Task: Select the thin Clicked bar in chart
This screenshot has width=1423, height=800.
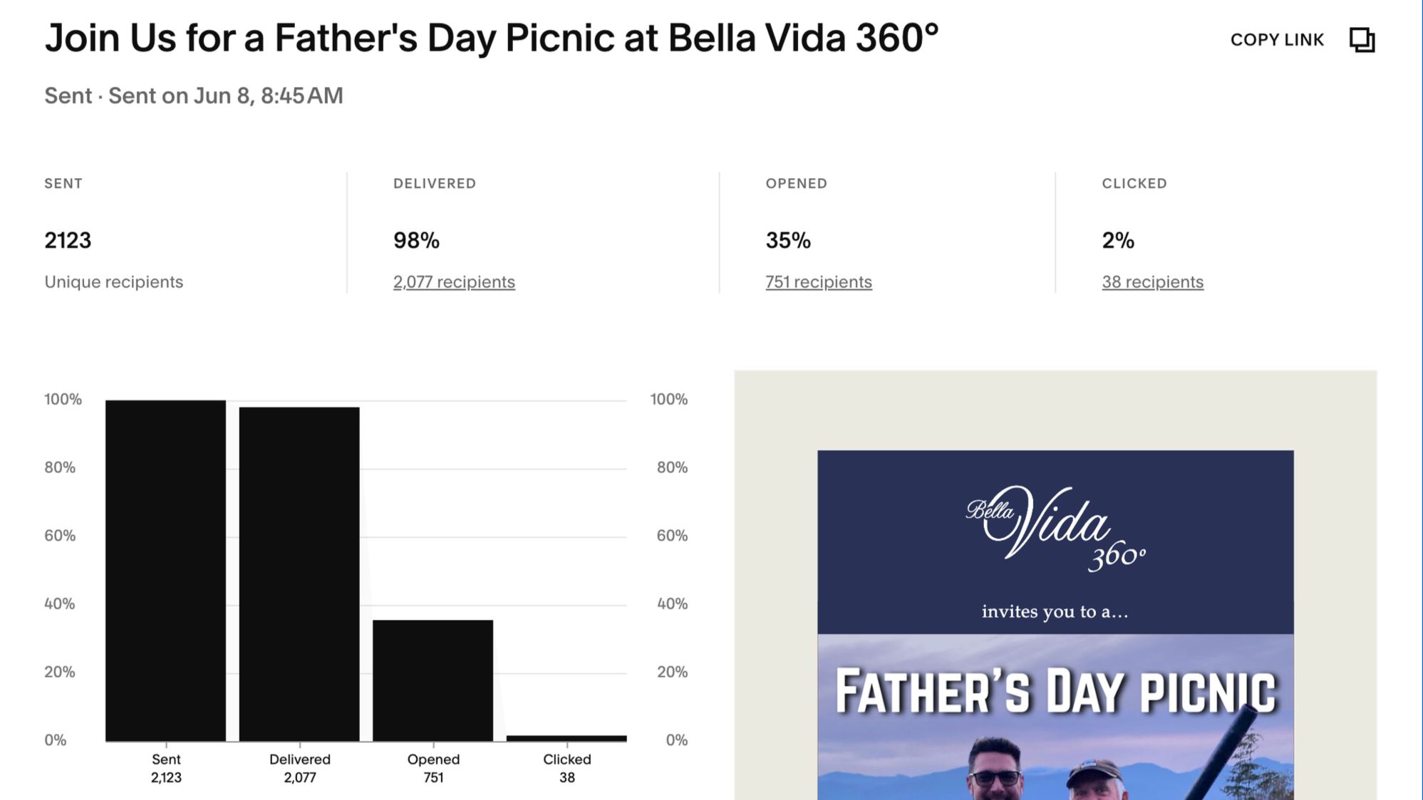Action: pyautogui.click(x=566, y=738)
